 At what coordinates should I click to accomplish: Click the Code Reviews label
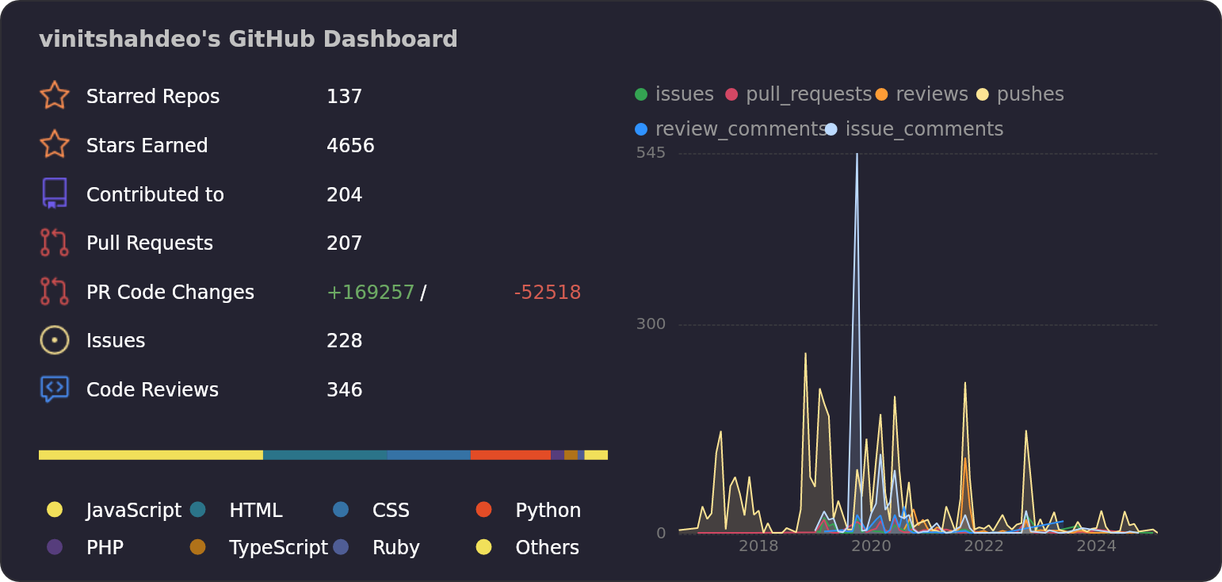click(x=152, y=390)
